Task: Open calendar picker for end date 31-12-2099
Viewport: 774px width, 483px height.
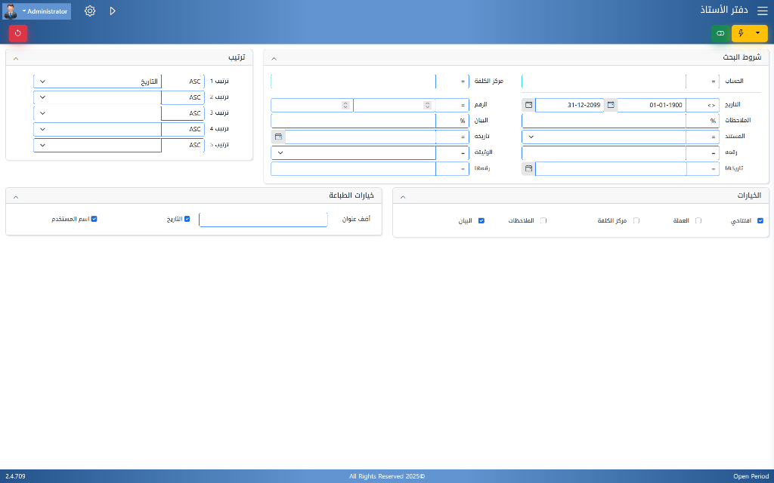Action: click(529, 105)
